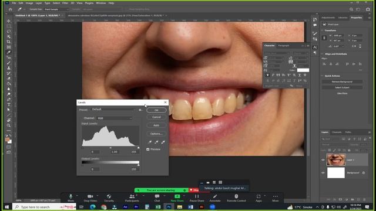Open the Preset dropdown in Levels dialog
The height and width of the screenshot is (211, 376).
pos(113,110)
